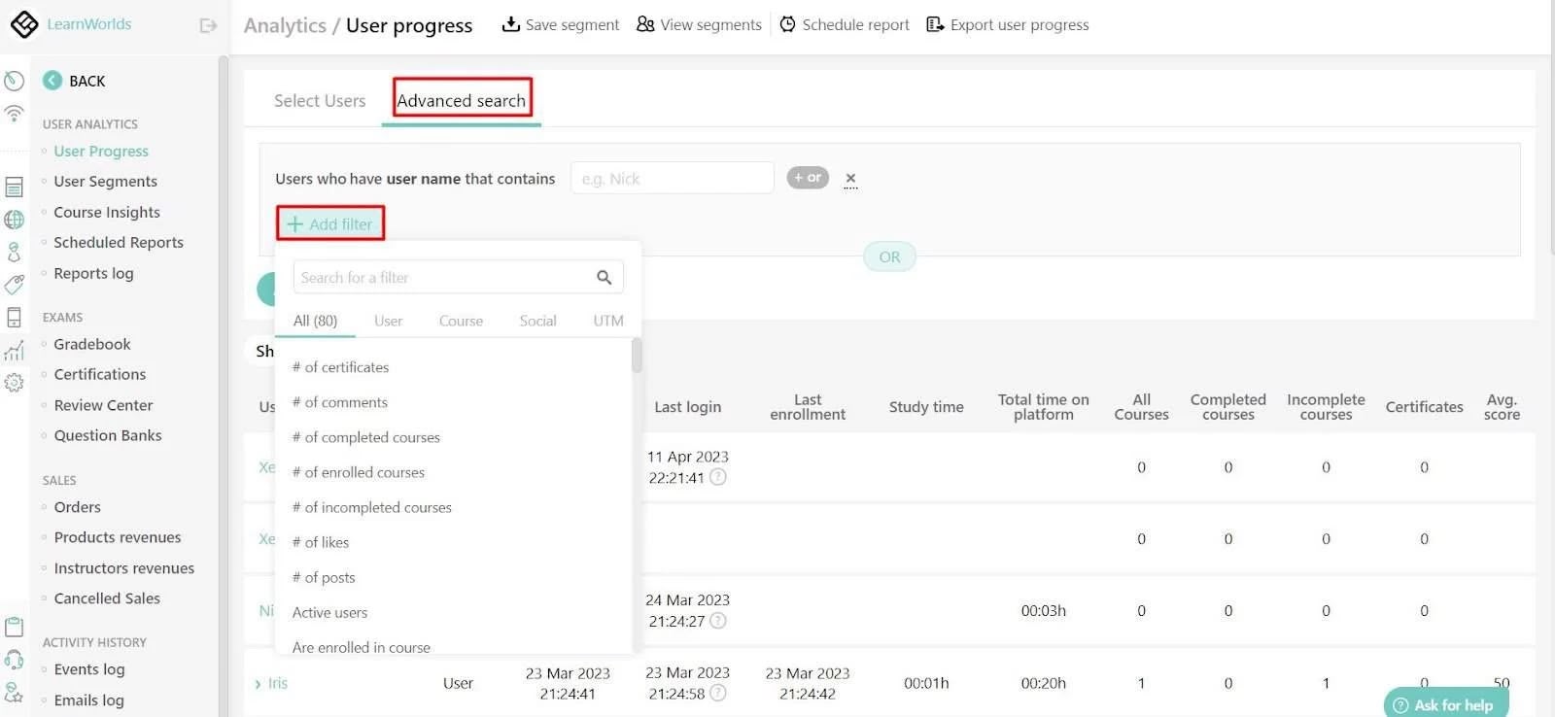Open Scheduled Reports in the sidebar
The width and height of the screenshot is (1555, 717).
119,243
